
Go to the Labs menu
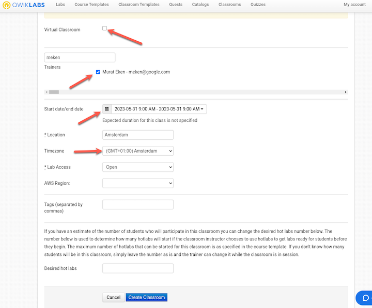60,5
